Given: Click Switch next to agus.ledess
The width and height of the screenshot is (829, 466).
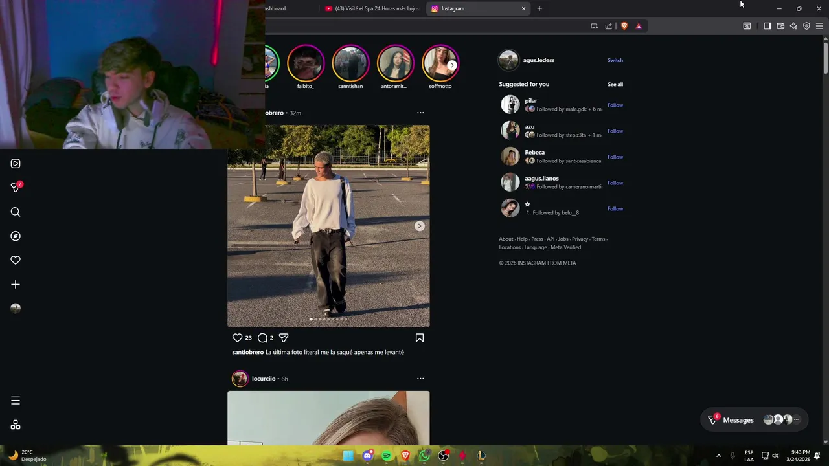Looking at the screenshot, I should [615, 60].
